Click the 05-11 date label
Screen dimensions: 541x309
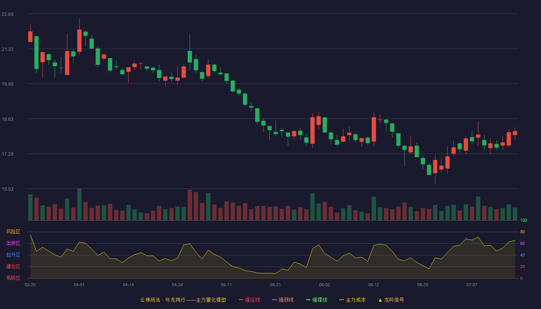(x=226, y=285)
